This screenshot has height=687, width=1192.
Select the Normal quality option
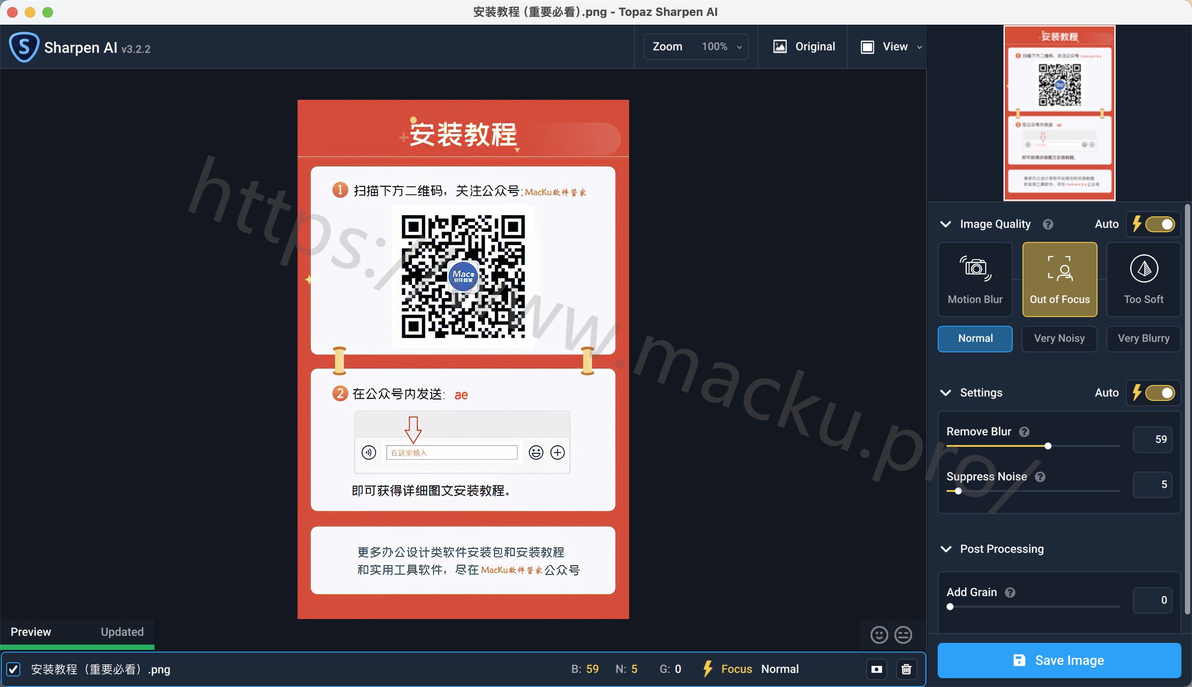[975, 338]
